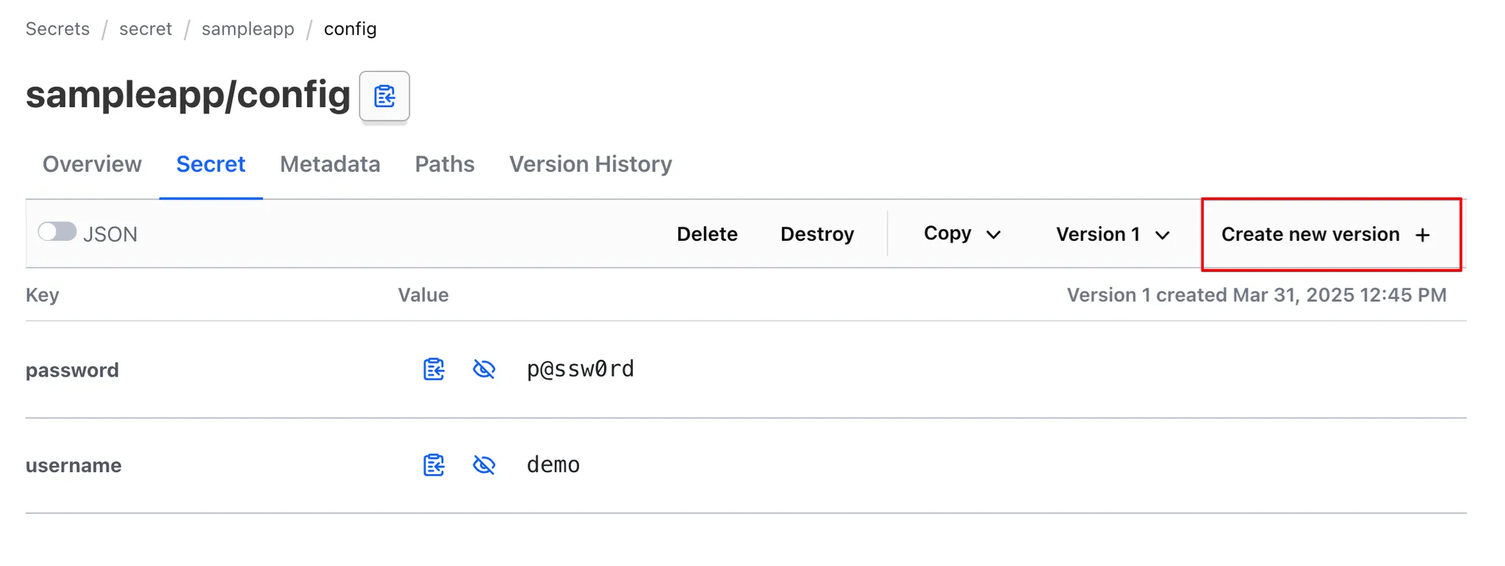
Task: Select the Secret tab
Action: coord(211,164)
